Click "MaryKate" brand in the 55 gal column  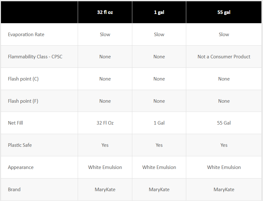click(x=224, y=190)
